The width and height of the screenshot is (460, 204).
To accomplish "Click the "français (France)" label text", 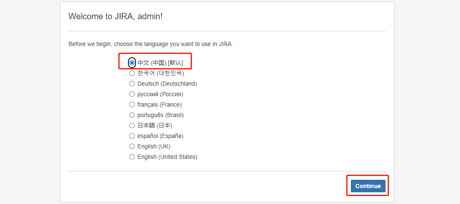I will (160, 105).
